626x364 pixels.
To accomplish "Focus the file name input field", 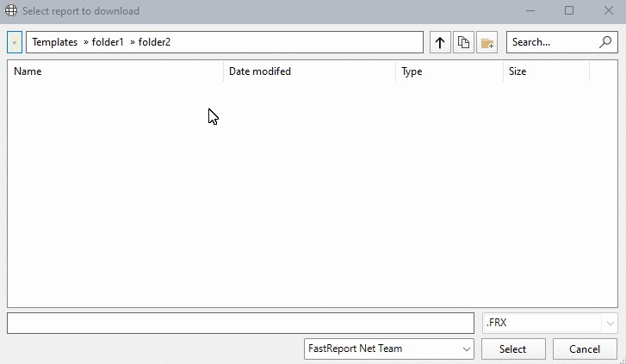I will (x=240, y=323).
